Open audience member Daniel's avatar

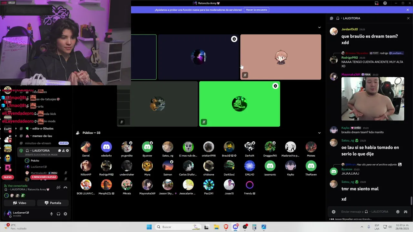point(86,147)
